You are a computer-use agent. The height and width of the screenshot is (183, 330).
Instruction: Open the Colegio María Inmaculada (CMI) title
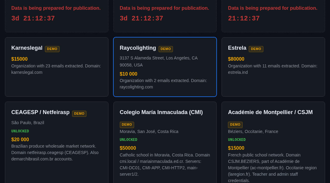point(161,113)
